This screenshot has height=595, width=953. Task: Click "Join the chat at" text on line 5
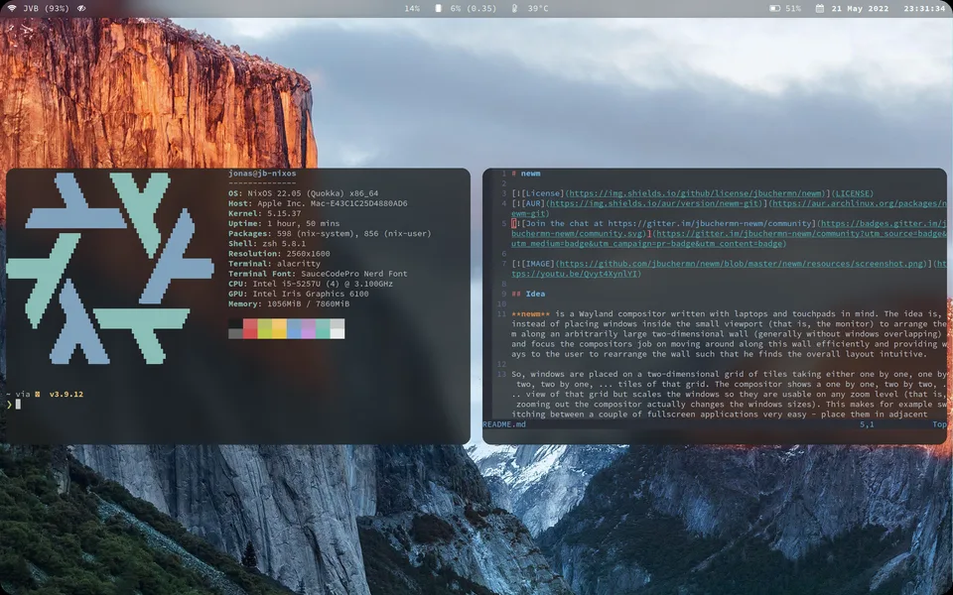pos(565,223)
